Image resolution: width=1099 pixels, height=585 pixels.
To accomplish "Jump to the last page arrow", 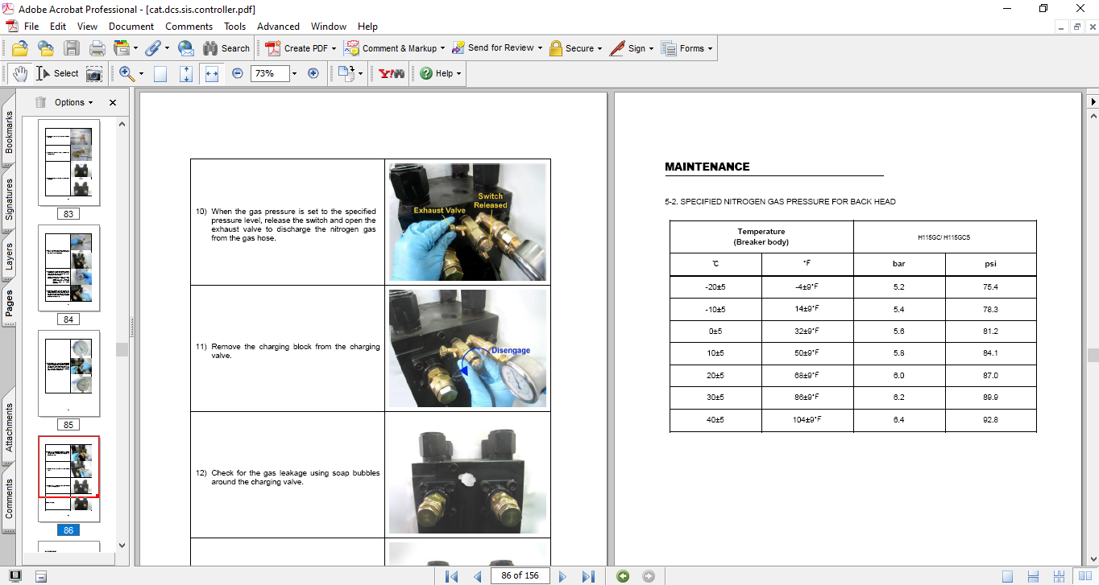I will coord(588,576).
